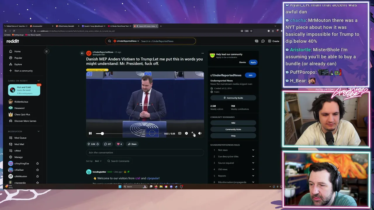Mute the video with the speaker icon
Image resolution: width=374 pixels, height=210 pixels.
[200, 133]
